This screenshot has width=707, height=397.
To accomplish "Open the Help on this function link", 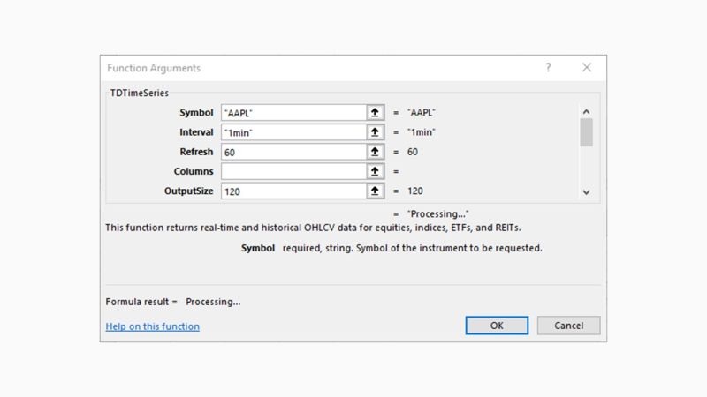I will 152,326.
